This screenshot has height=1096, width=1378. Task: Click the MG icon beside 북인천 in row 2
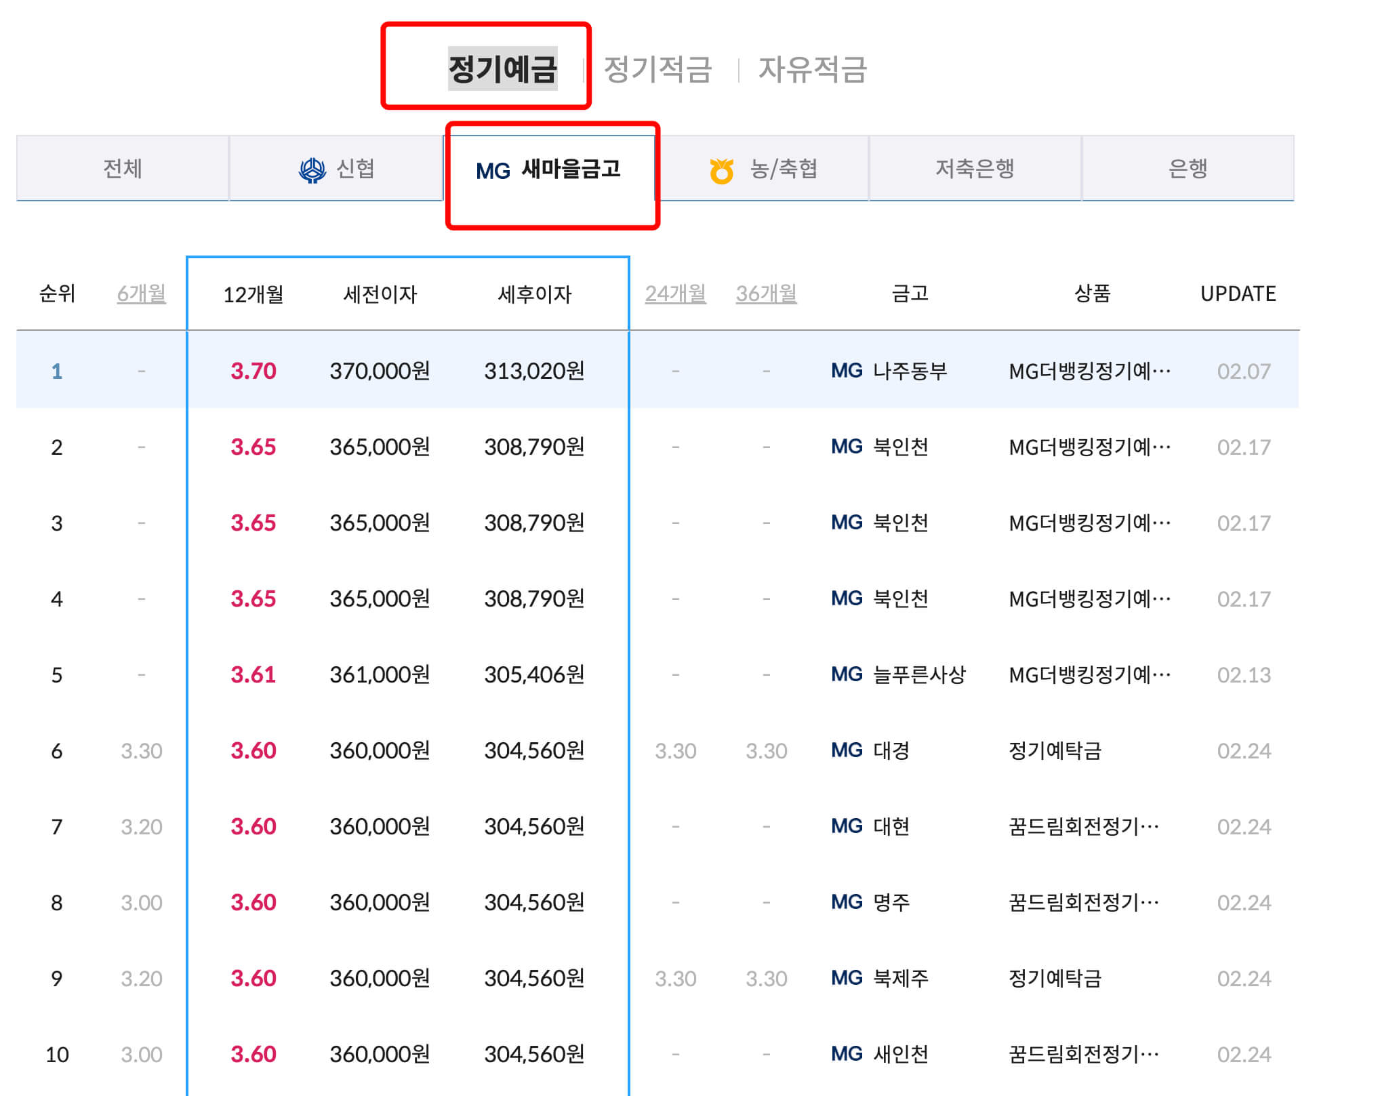pyautogui.click(x=848, y=447)
